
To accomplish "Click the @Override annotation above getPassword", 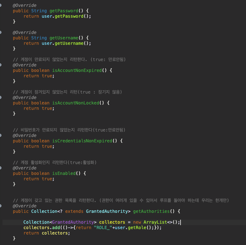I will (x=25, y=5).
